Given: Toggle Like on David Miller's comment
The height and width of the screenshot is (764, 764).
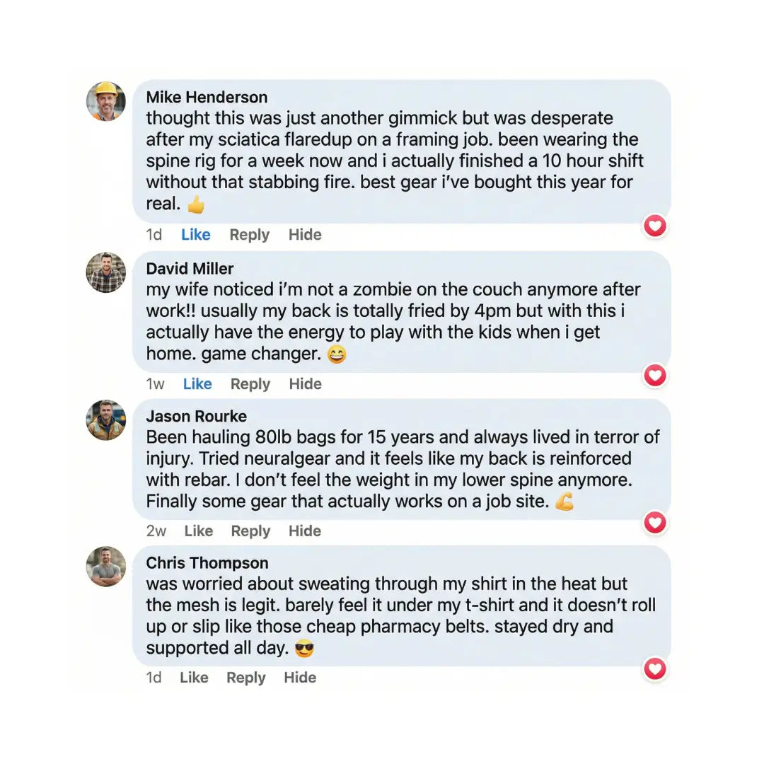Looking at the screenshot, I should [x=197, y=384].
